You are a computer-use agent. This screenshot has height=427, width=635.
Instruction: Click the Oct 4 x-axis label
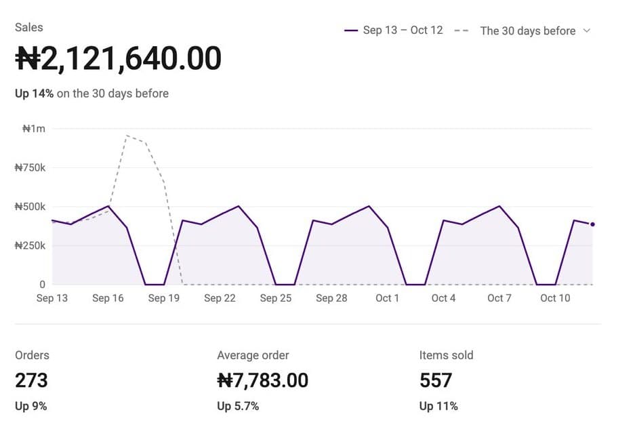(443, 298)
